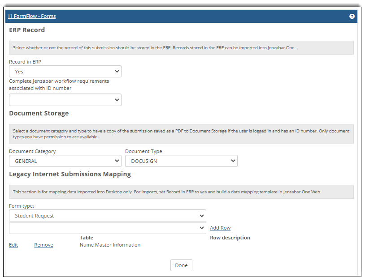The height and width of the screenshot is (277, 365).
Task: Click the Table column header
Action: pos(87,238)
